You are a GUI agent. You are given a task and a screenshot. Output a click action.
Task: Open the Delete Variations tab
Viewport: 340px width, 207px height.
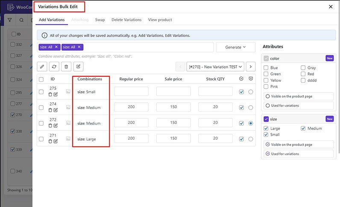(126, 20)
